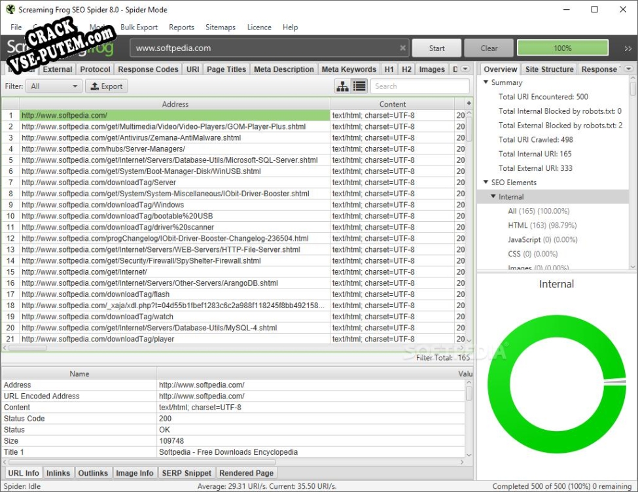Switch to list view icon
Image resolution: width=638 pixels, height=492 pixels.
[x=360, y=86]
